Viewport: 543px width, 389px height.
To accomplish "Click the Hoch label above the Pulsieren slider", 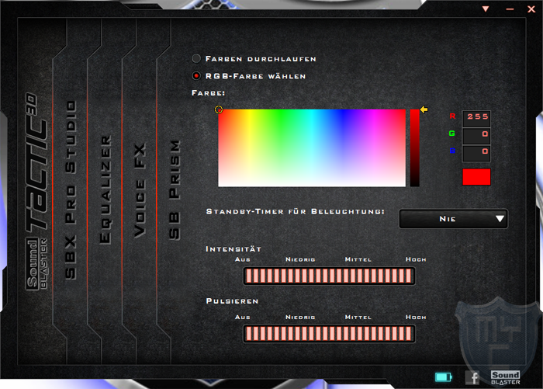I will pos(416,318).
